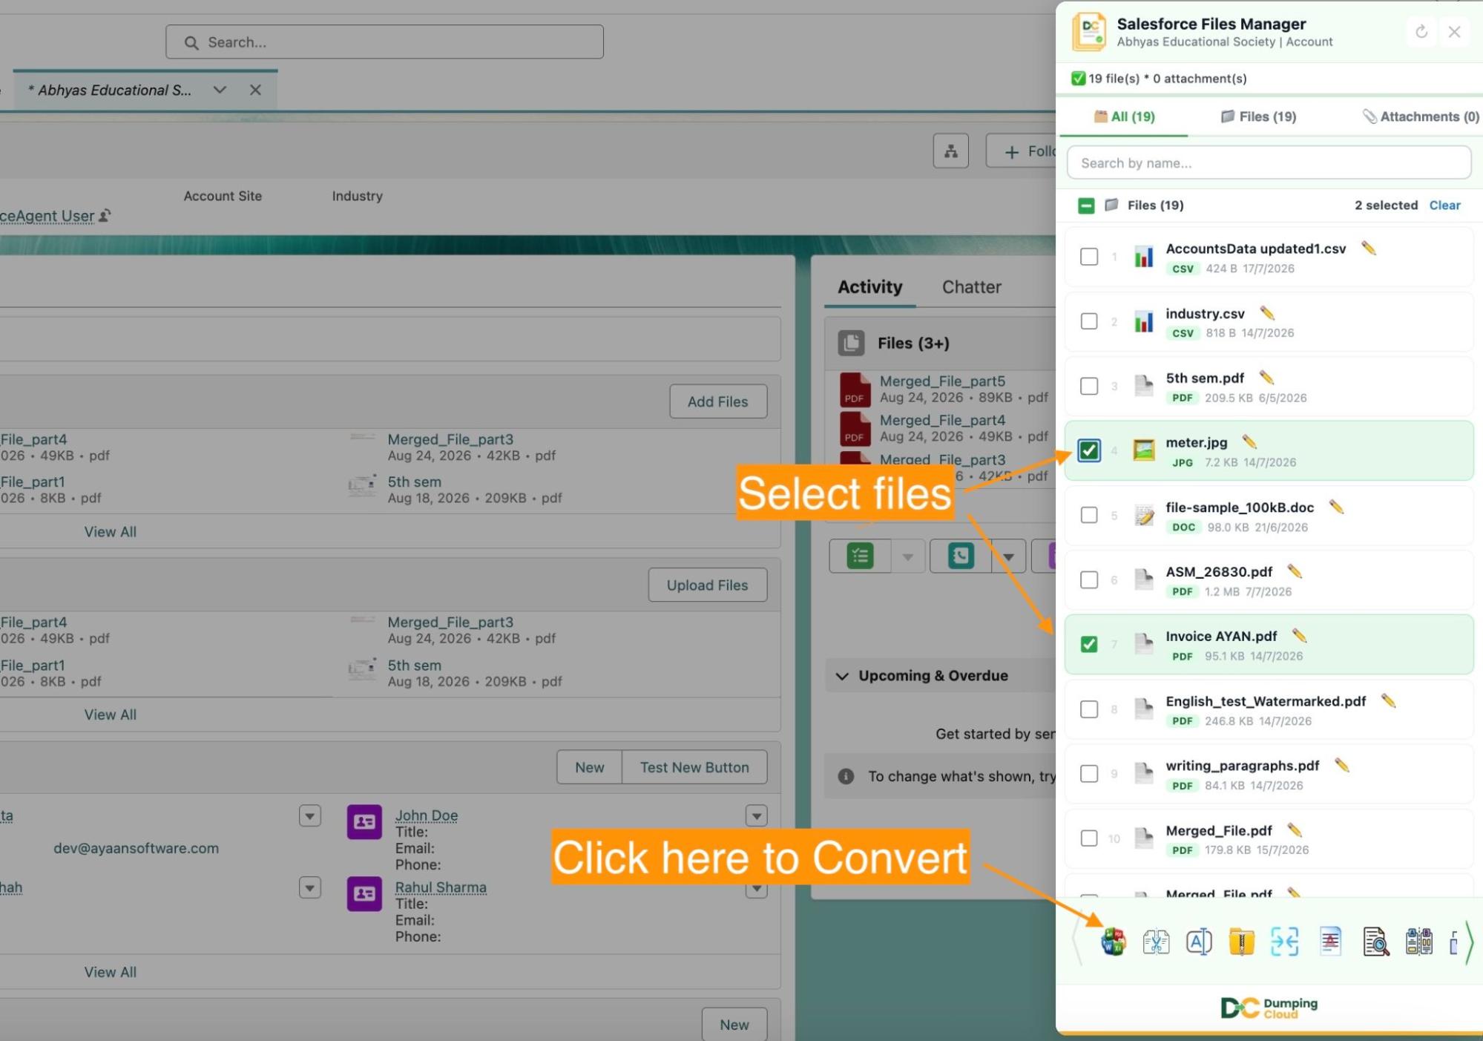Switch to the All (19) tab

coord(1124,116)
